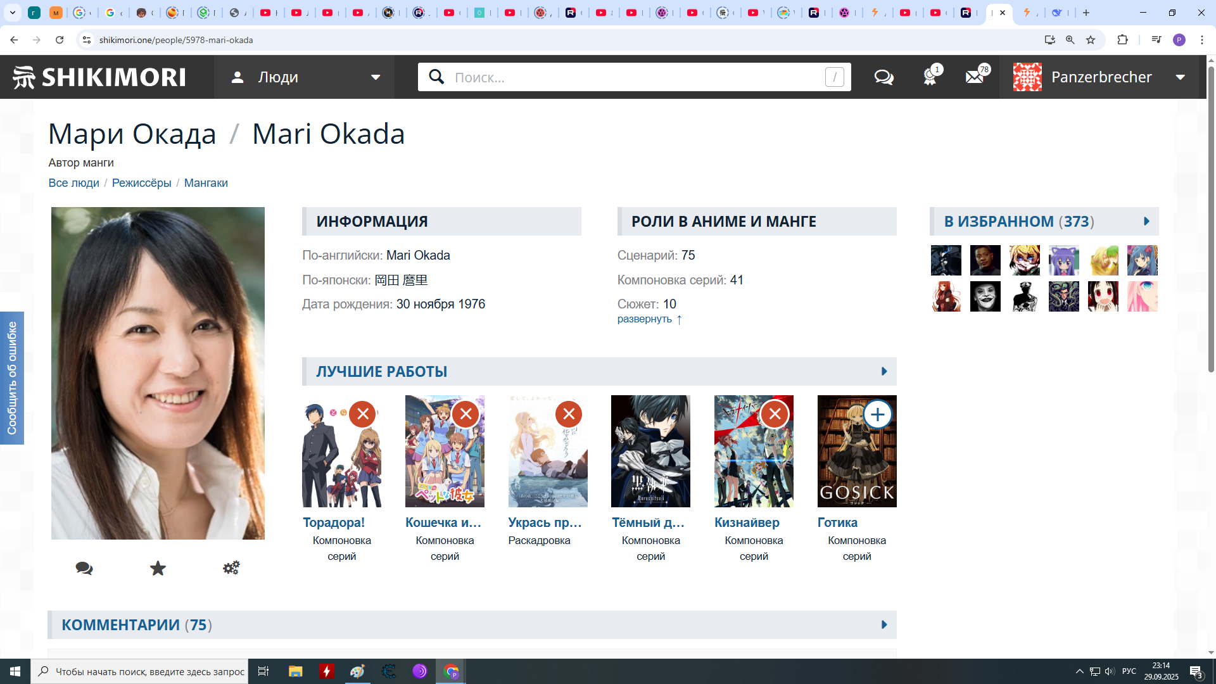Click the Shikimori logo
This screenshot has height=684, width=1216.
[x=99, y=77]
